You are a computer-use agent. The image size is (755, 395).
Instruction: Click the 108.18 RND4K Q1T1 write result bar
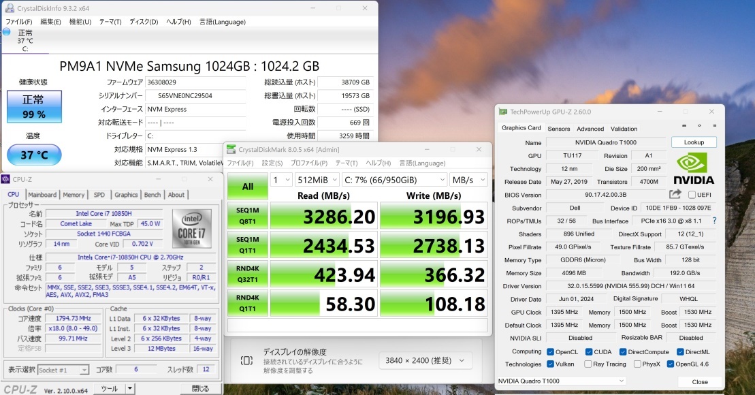[x=434, y=303]
